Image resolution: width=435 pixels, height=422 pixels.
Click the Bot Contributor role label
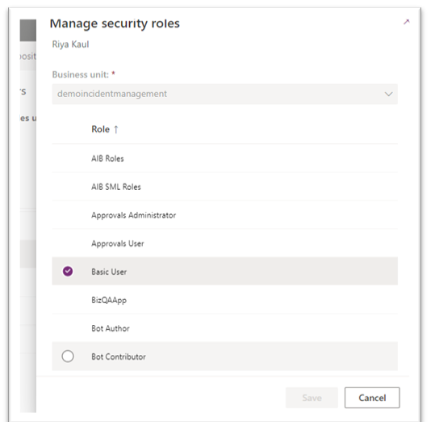(x=119, y=357)
